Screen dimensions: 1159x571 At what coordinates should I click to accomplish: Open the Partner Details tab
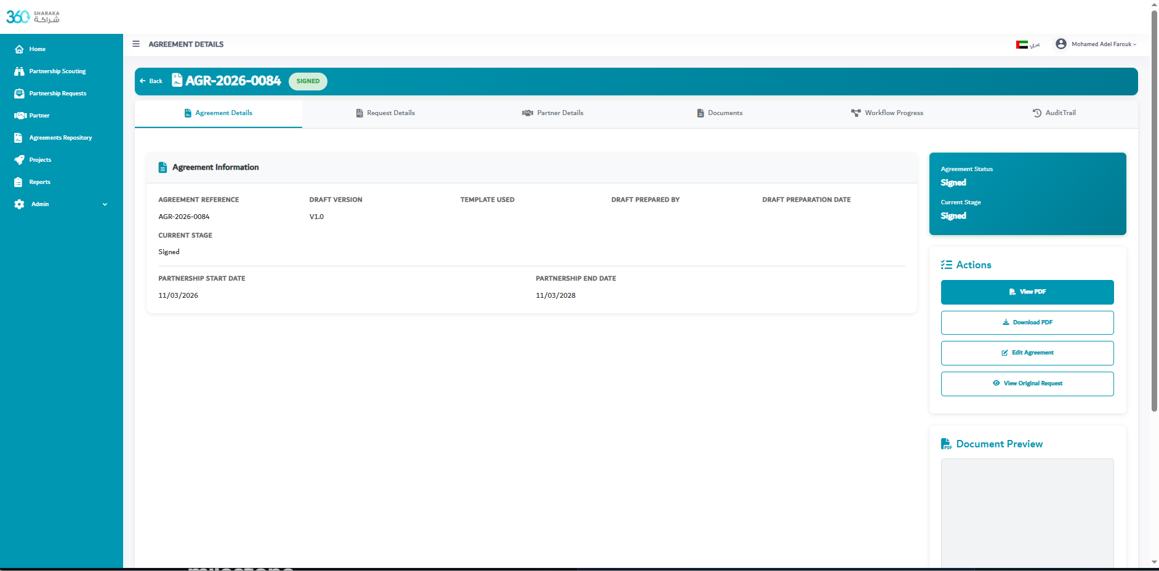[553, 113]
